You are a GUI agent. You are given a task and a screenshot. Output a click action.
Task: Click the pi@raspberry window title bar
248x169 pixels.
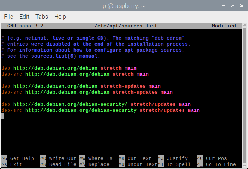tap(124, 6)
